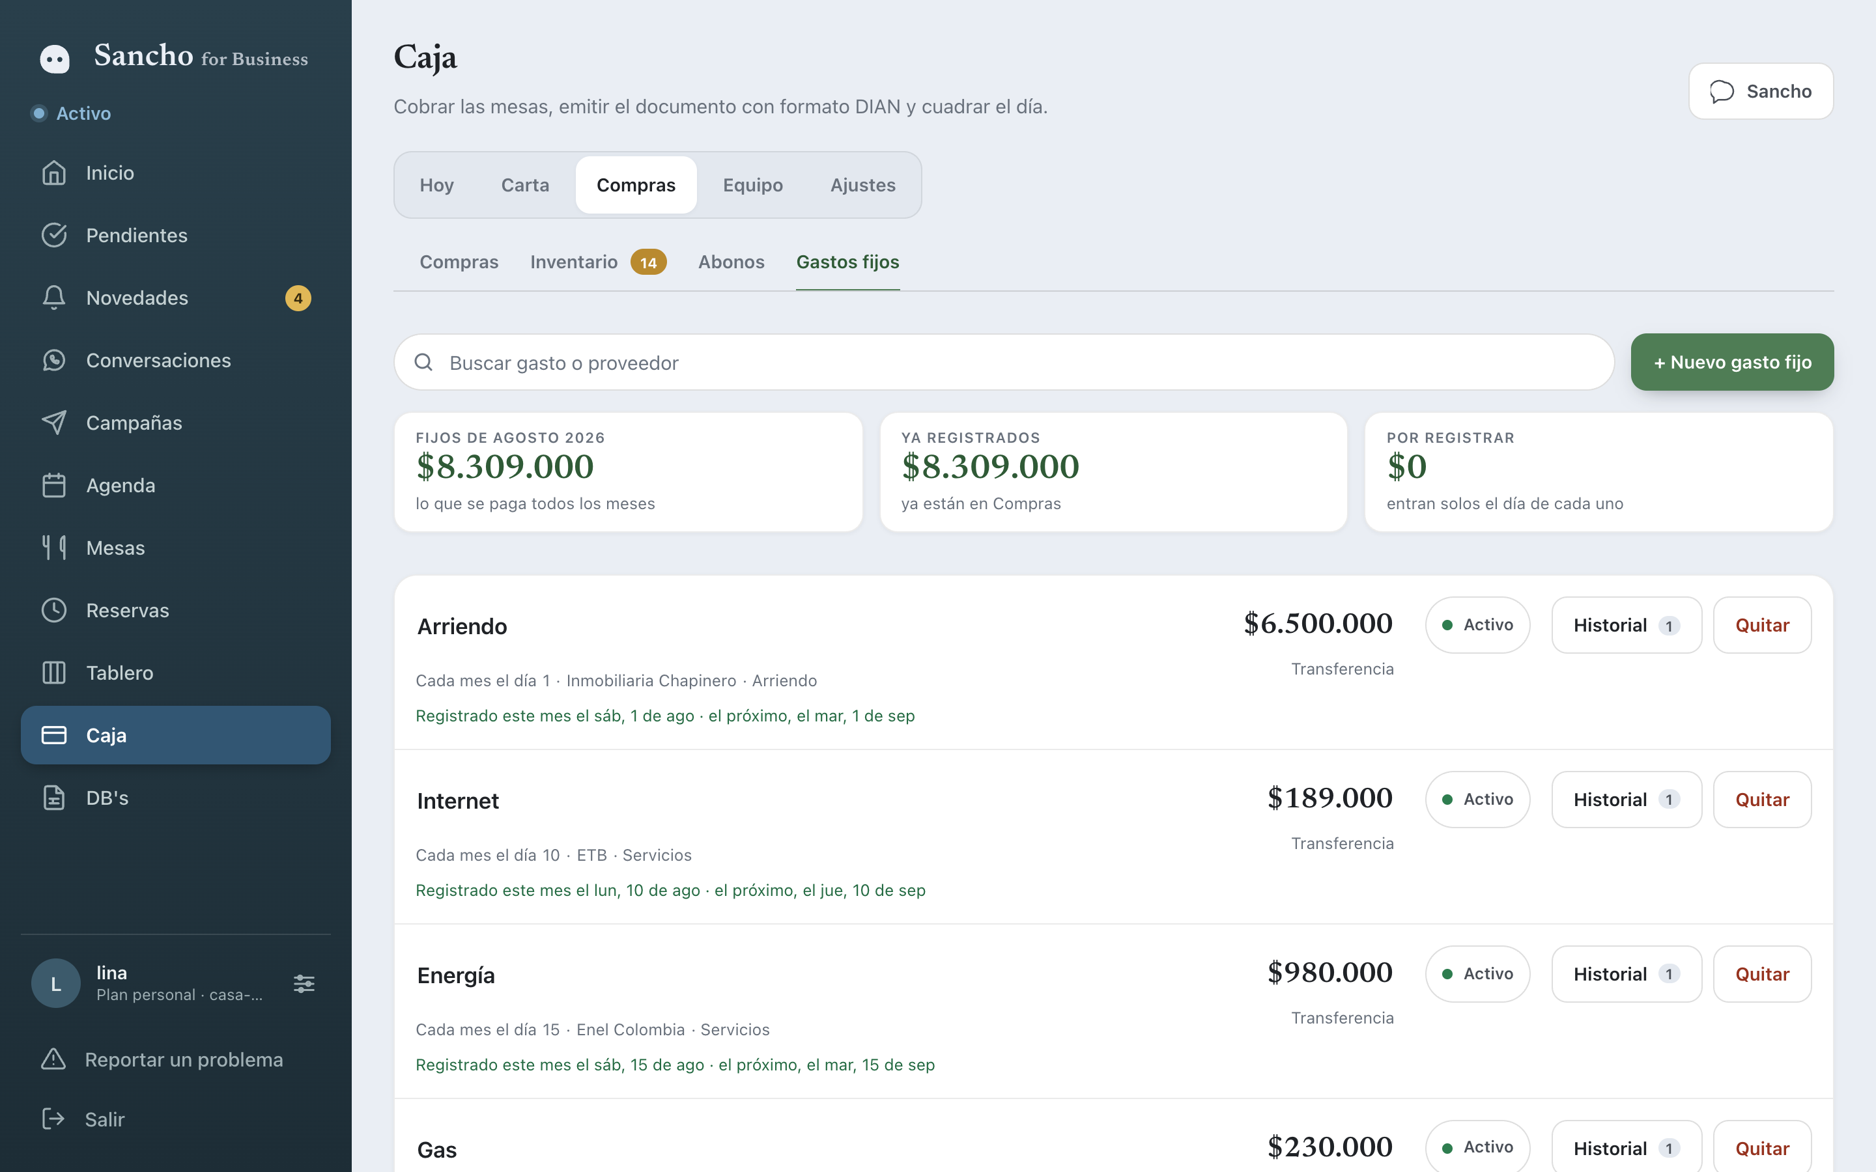Click the Novedades badge showing 4
The height and width of the screenshot is (1172, 1876).
[x=298, y=298]
